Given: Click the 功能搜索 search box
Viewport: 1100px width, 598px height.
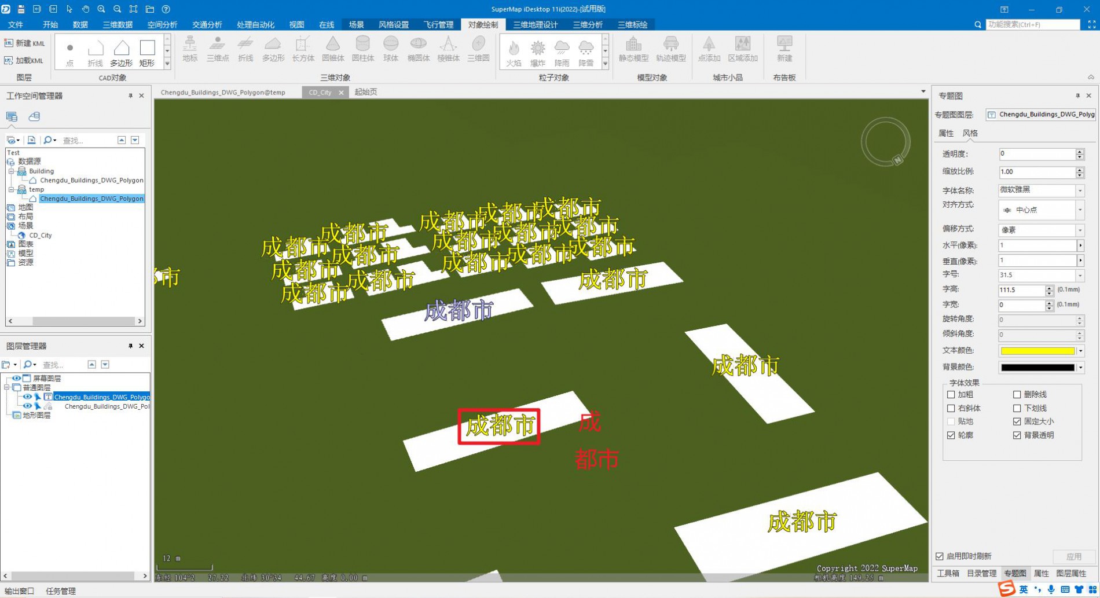Looking at the screenshot, I should tap(1033, 24).
